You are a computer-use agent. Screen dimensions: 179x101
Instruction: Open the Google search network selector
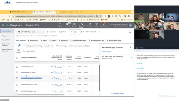tap(75, 32)
